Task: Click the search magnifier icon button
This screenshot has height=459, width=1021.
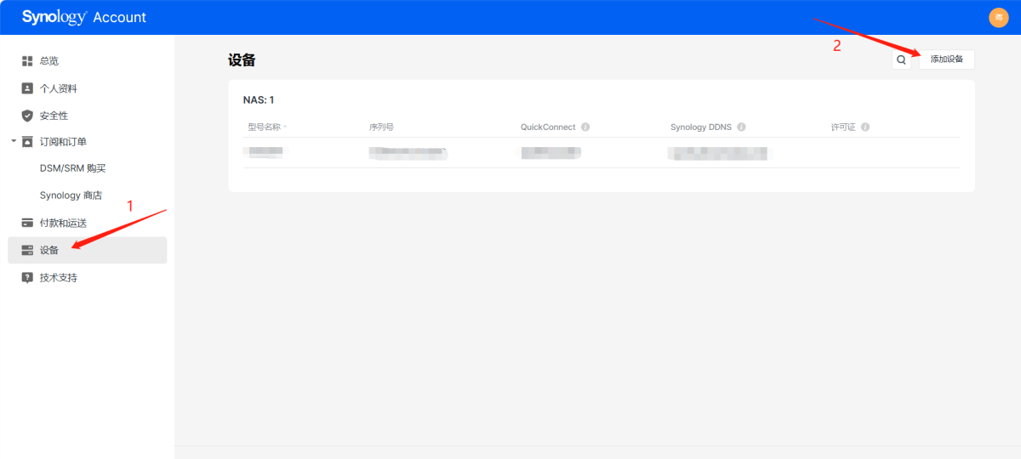Action: pyautogui.click(x=901, y=59)
